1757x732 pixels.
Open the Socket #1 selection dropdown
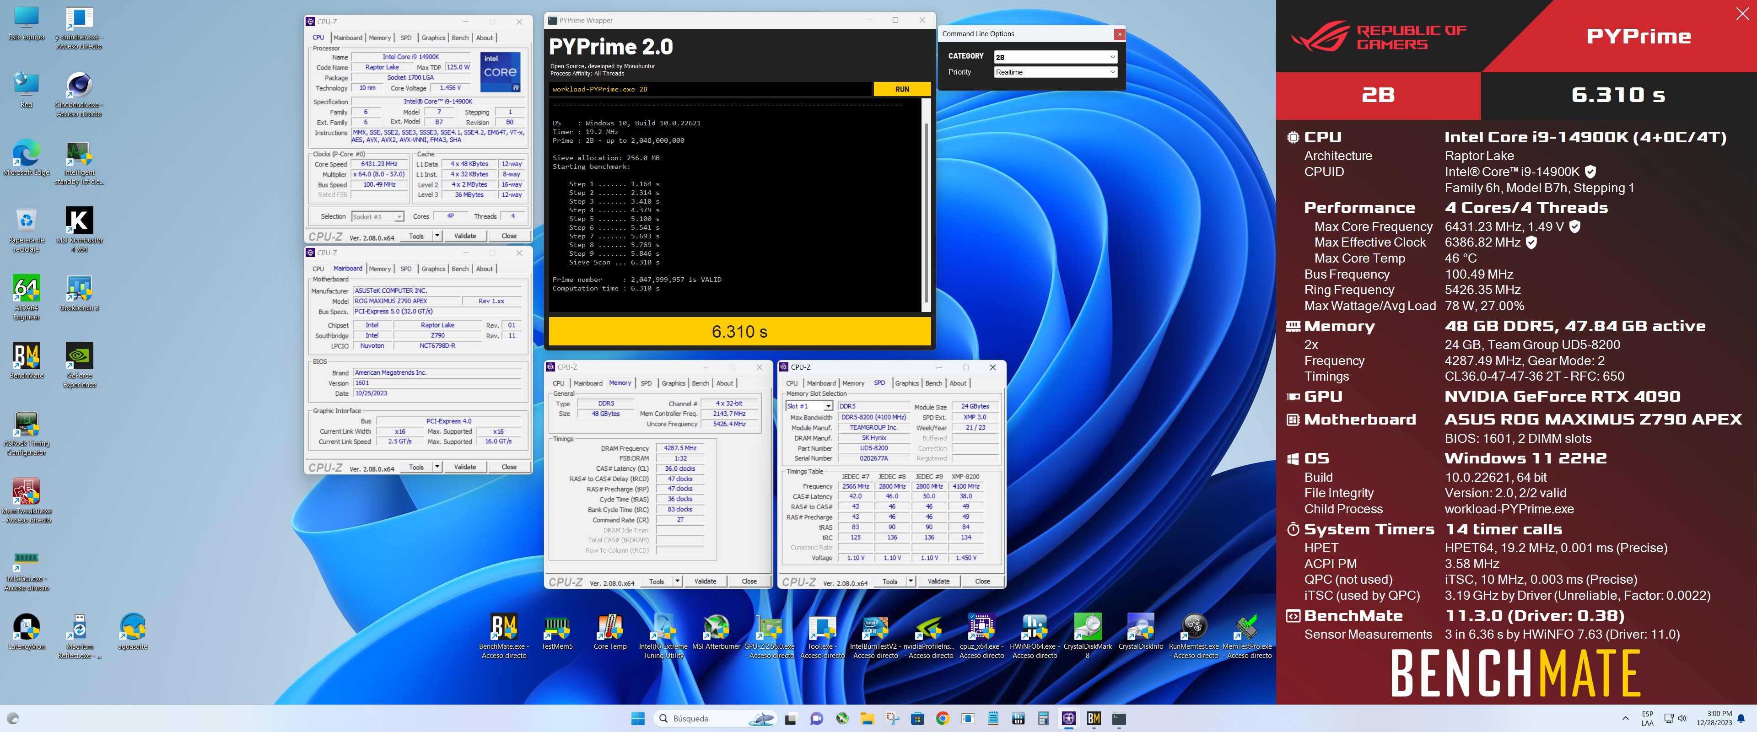(377, 216)
